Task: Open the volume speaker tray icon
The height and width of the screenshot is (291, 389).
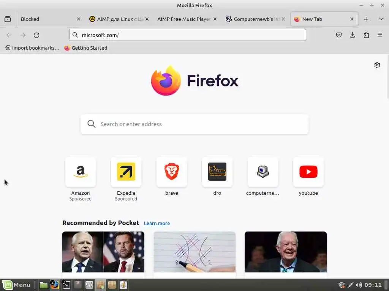Action: (x=359, y=285)
